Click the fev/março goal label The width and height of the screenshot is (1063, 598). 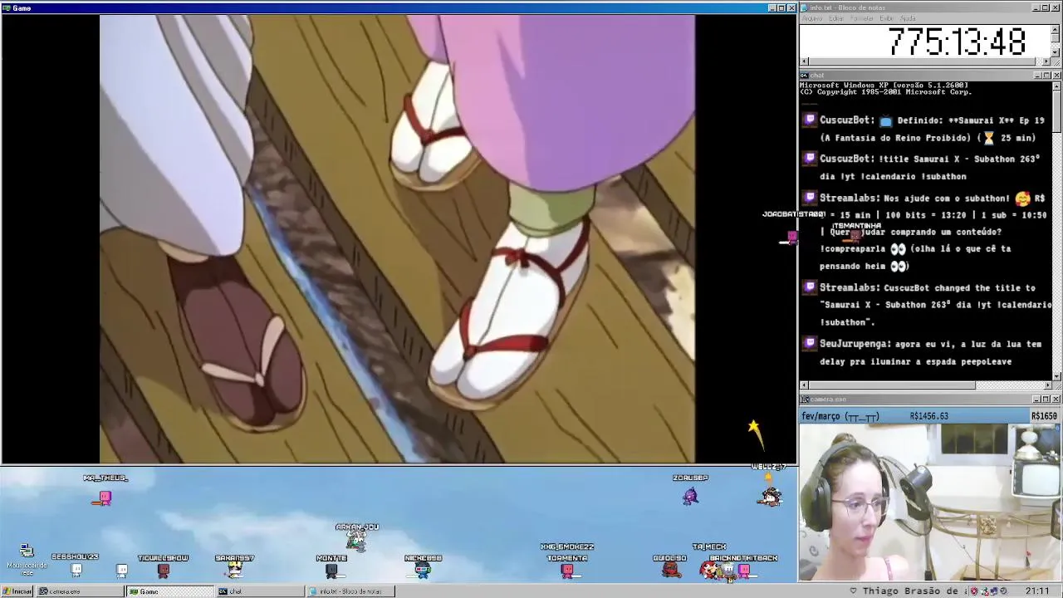click(840, 416)
